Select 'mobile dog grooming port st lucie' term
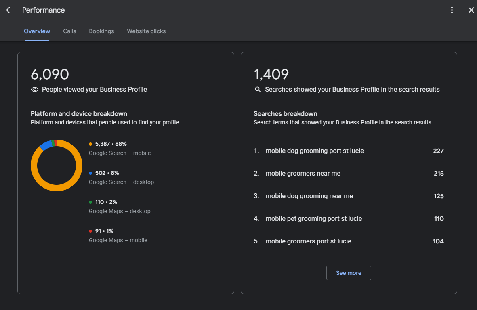Image resolution: width=477 pixels, height=310 pixels. click(315, 151)
